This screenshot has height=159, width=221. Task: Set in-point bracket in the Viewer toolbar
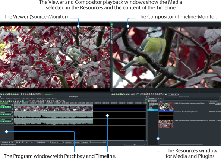pos(21,95)
